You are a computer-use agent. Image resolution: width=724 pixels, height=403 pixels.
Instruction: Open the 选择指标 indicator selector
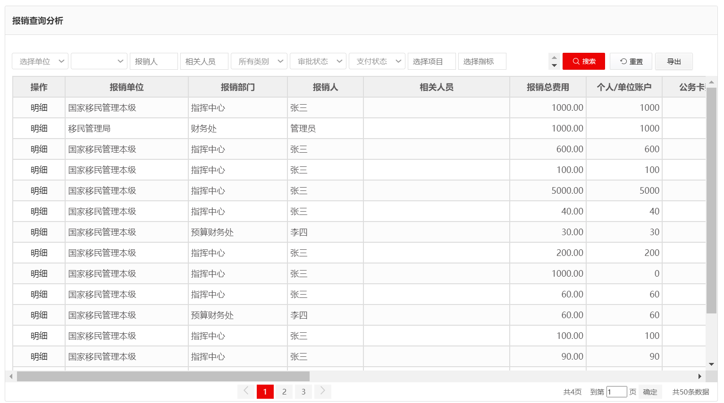482,61
